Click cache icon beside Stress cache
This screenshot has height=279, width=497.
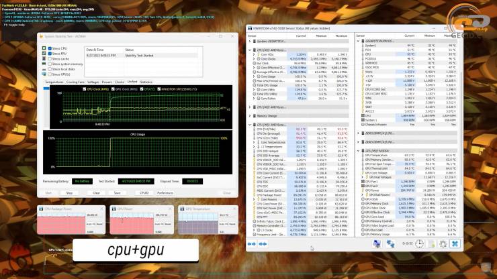pos(44,58)
